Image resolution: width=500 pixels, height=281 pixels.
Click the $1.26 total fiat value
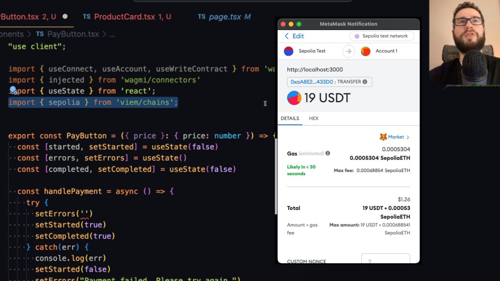click(404, 199)
